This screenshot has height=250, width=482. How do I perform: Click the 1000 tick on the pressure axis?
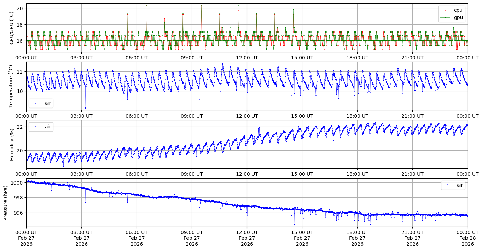pyautogui.click(x=17, y=182)
